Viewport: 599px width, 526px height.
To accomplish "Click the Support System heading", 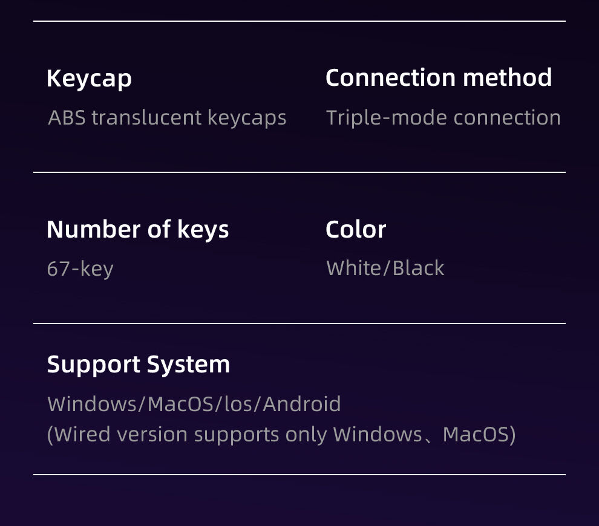I will pos(139,365).
